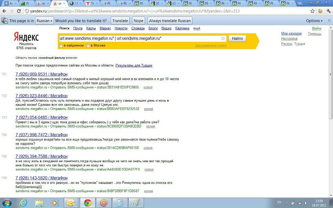Viewport: 333px width, 208px height.
Task: Open Internet Explorer from taskbar
Action: coord(23,202)
